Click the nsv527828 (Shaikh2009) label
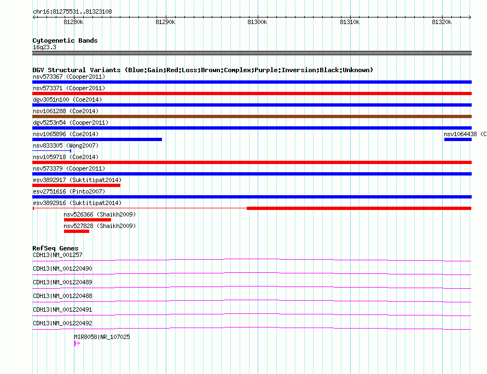Screen dimensions: 487x374 100,226
